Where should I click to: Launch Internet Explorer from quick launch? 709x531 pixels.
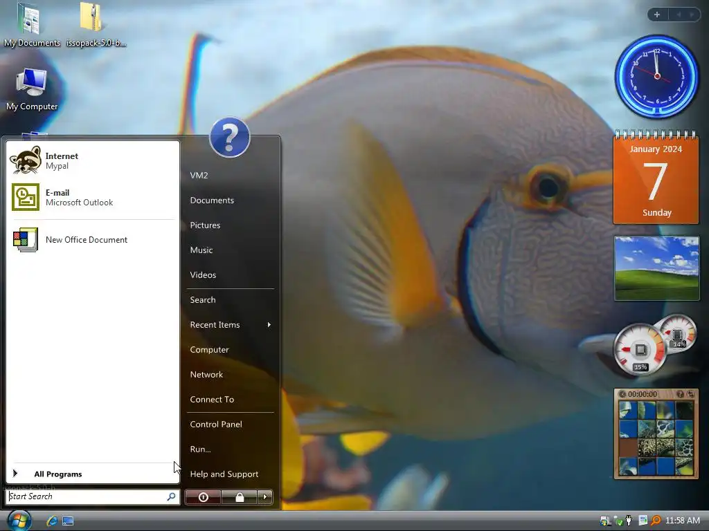pos(52,521)
